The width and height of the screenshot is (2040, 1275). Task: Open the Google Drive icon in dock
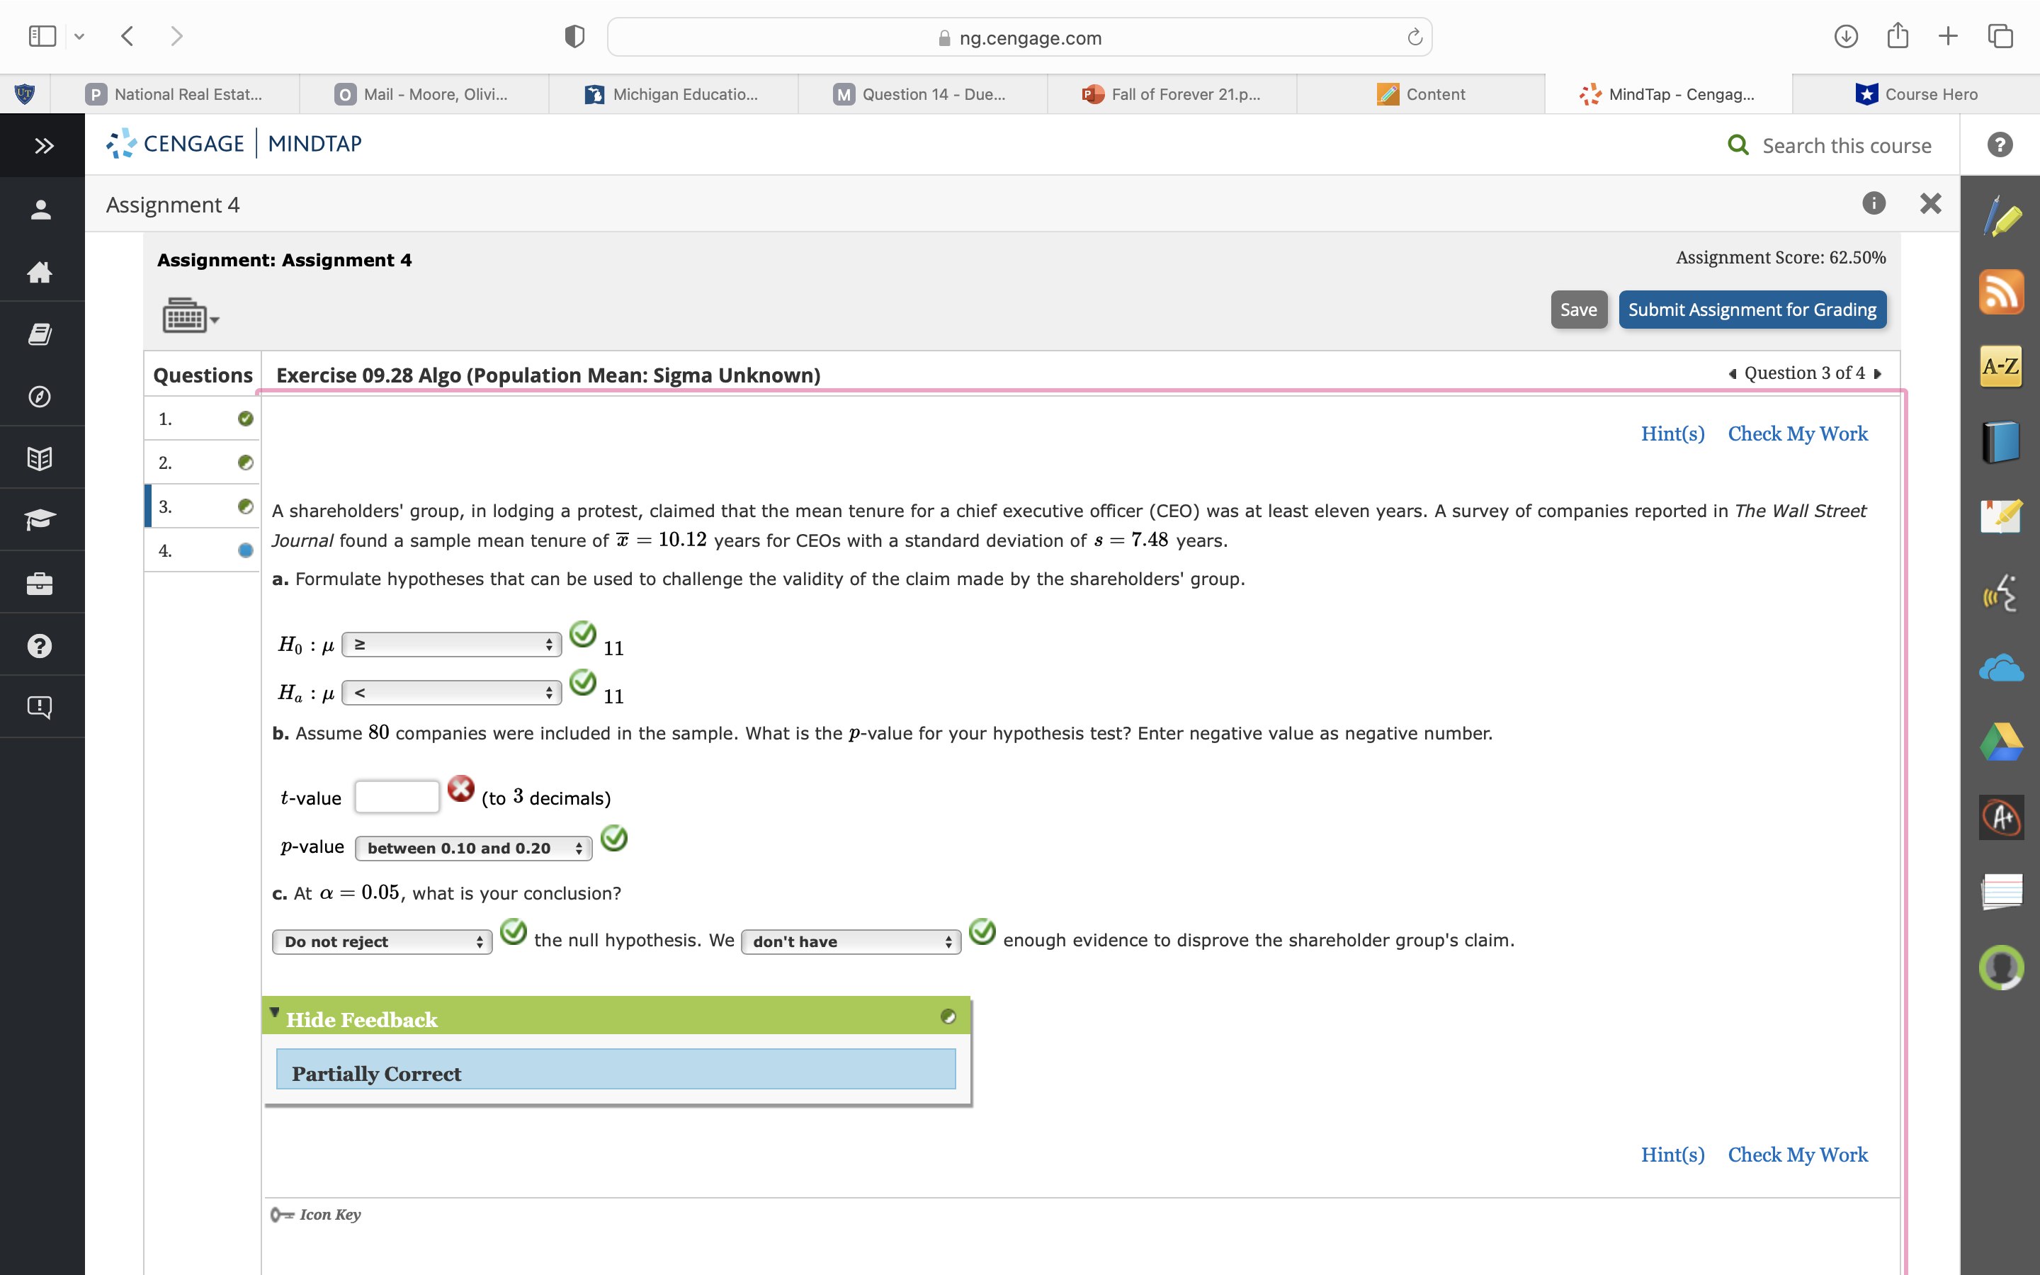pos(2001,742)
